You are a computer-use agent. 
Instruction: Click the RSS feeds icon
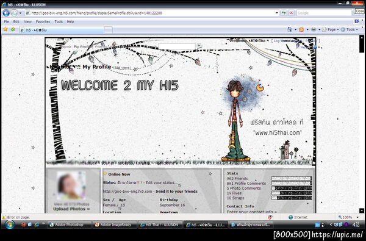pyautogui.click(x=301, y=29)
